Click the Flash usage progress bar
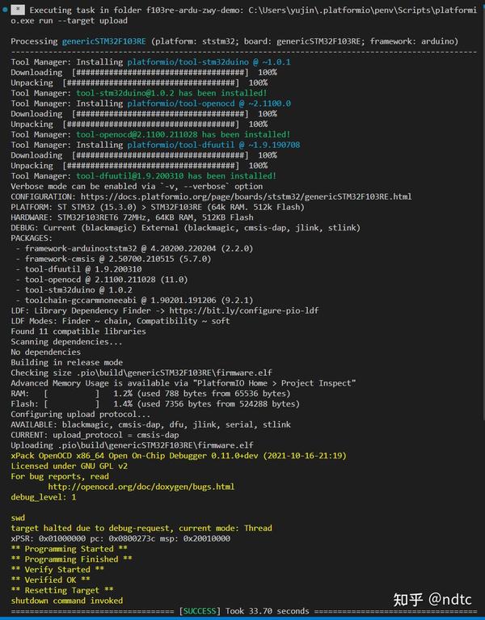The width and height of the screenshot is (485, 620). 72,403
